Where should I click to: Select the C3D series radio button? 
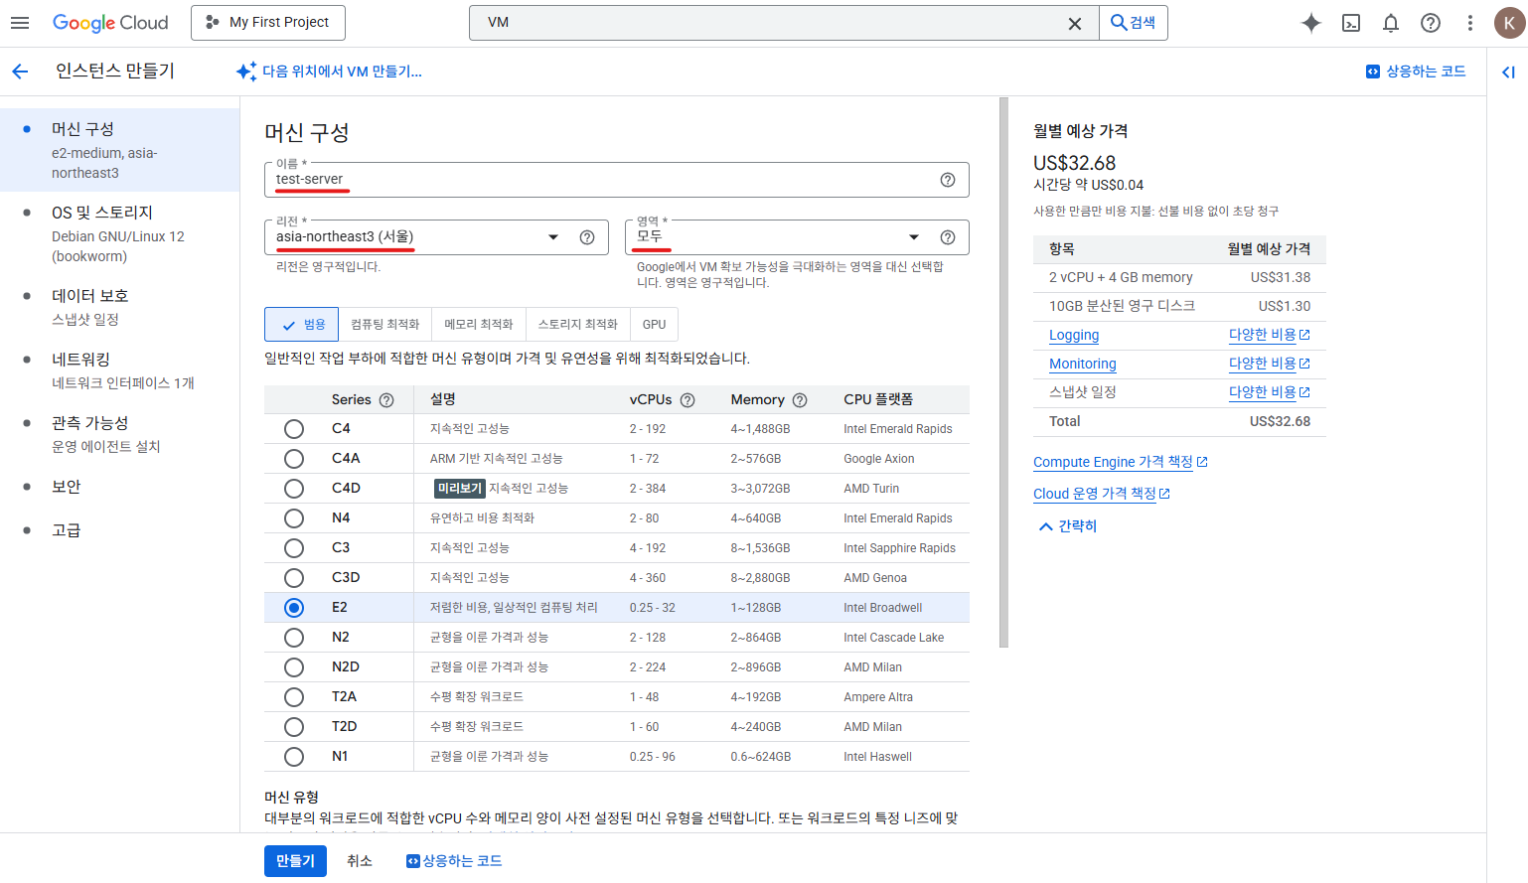click(294, 578)
